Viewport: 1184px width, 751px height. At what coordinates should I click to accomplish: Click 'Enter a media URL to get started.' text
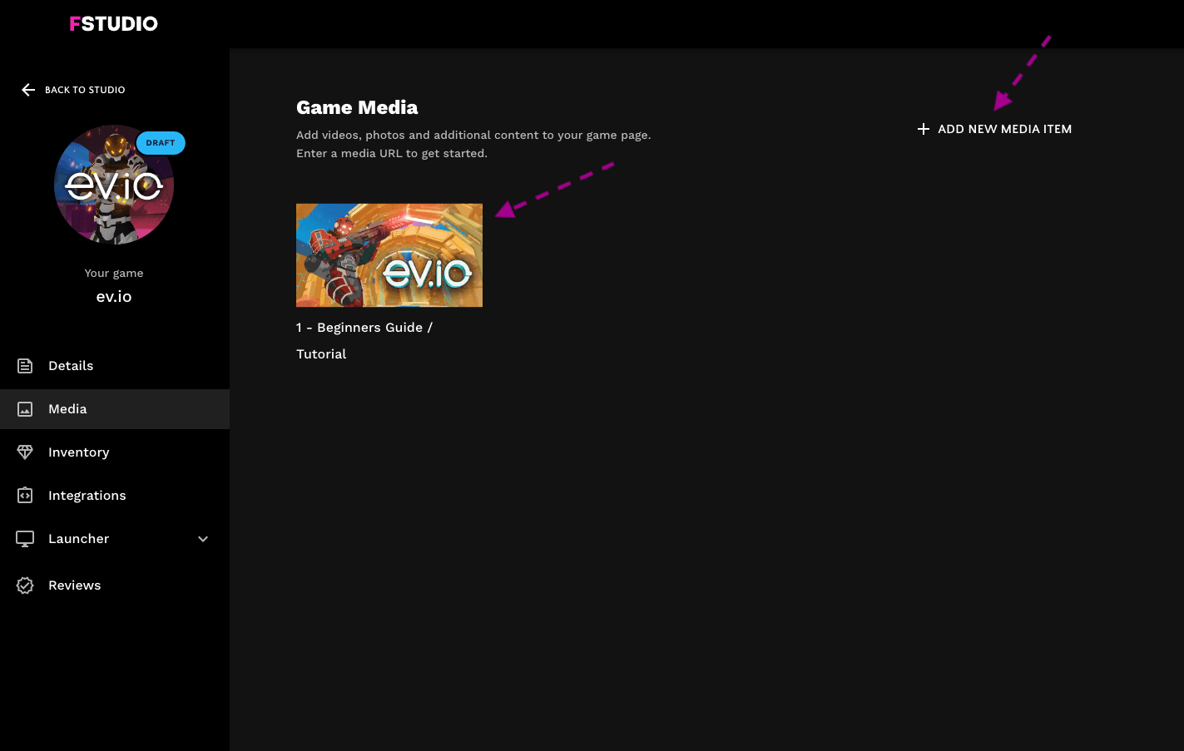pyautogui.click(x=392, y=153)
